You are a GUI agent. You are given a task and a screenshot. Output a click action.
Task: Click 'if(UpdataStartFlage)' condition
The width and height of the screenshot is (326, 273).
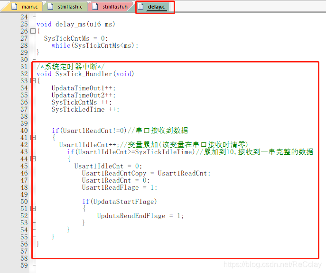[x=119, y=202]
